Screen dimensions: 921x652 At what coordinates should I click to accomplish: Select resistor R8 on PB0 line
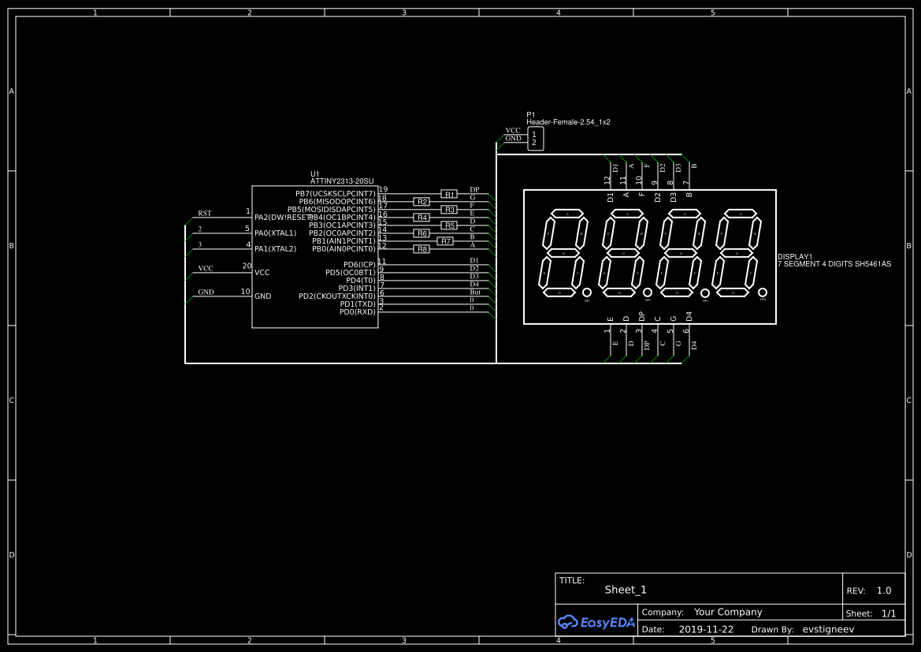coord(422,249)
